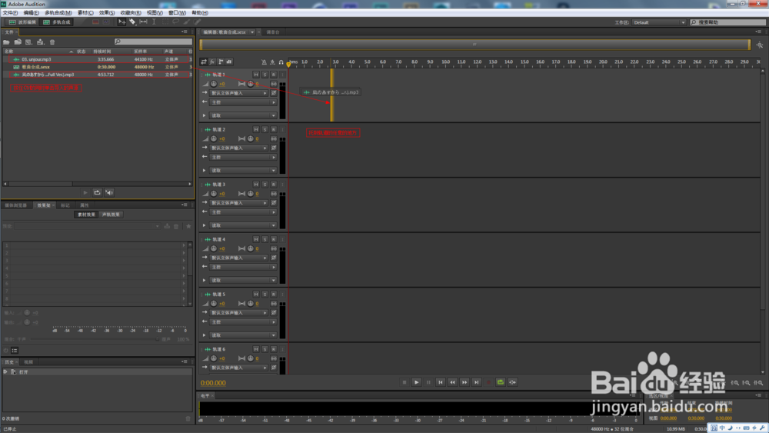The image size is (769, 433).
Task: Solo 轨道 1 with S button
Action: tap(265, 75)
